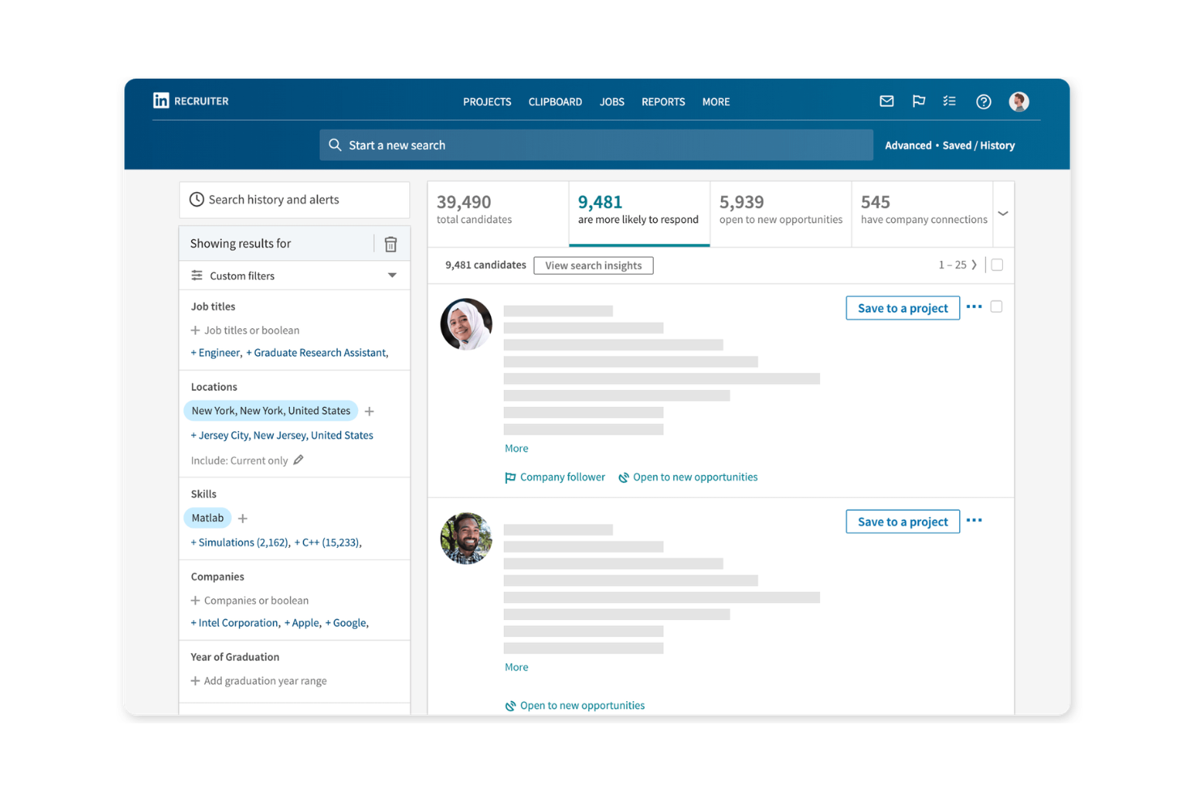Screen dimensions: 1199x800
Task: Open the help question mark icon
Action: pyautogui.click(x=984, y=101)
